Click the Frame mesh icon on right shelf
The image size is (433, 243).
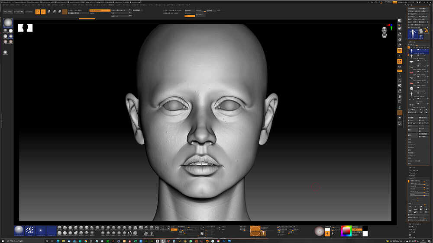[x=400, y=80]
